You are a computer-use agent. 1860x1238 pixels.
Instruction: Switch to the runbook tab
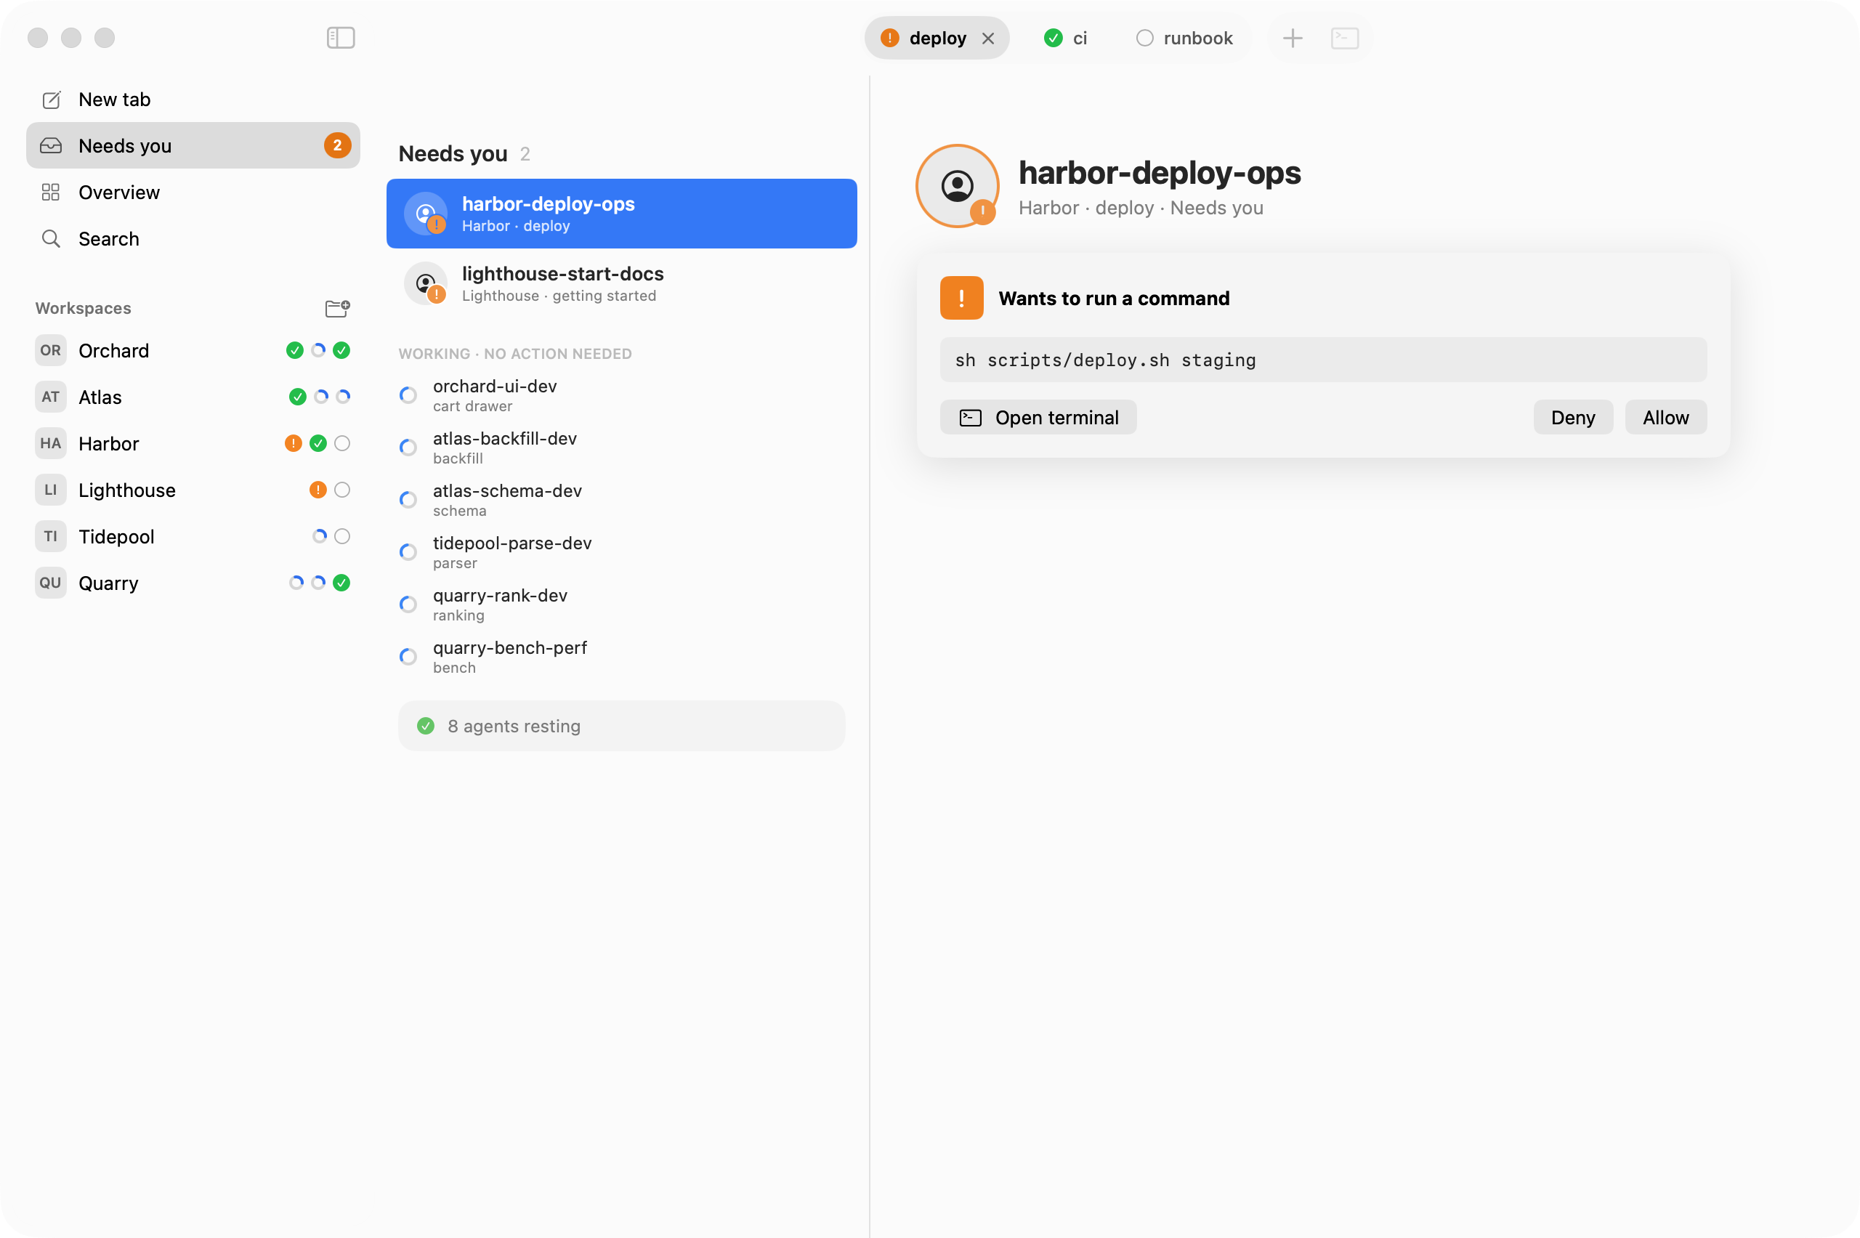click(1184, 38)
